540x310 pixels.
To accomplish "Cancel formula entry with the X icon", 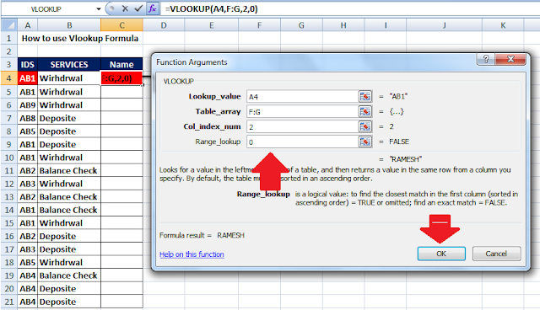I will click(x=126, y=8).
